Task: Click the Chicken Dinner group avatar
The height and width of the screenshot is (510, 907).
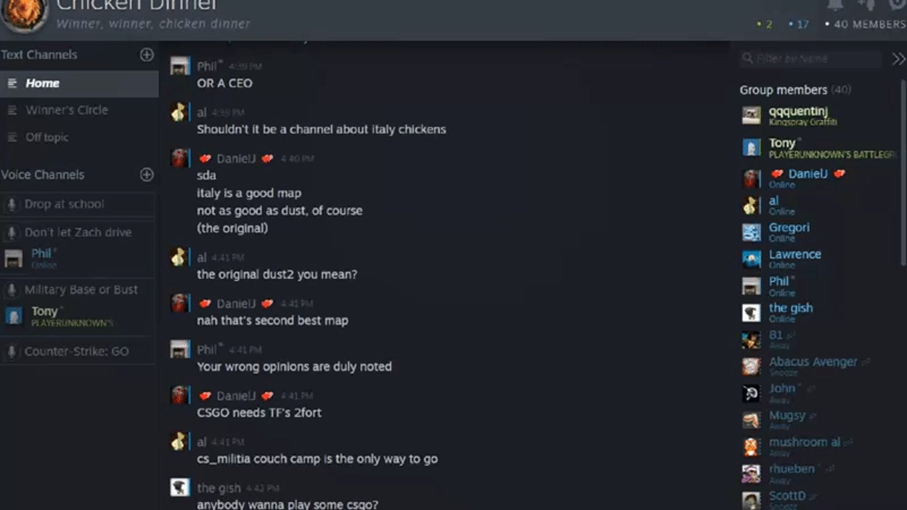Action: point(24,12)
